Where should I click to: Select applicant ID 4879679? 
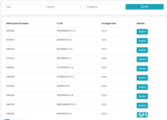[x=10, y=40]
